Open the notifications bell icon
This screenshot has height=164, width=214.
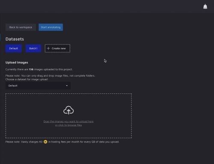coord(205,6)
